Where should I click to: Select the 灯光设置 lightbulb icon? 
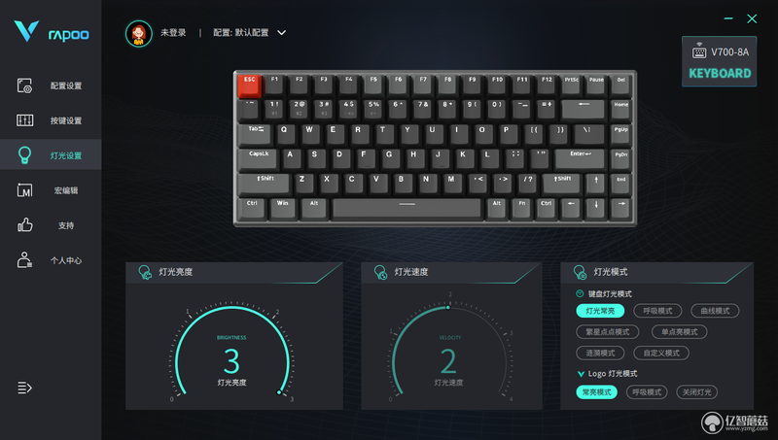24,155
